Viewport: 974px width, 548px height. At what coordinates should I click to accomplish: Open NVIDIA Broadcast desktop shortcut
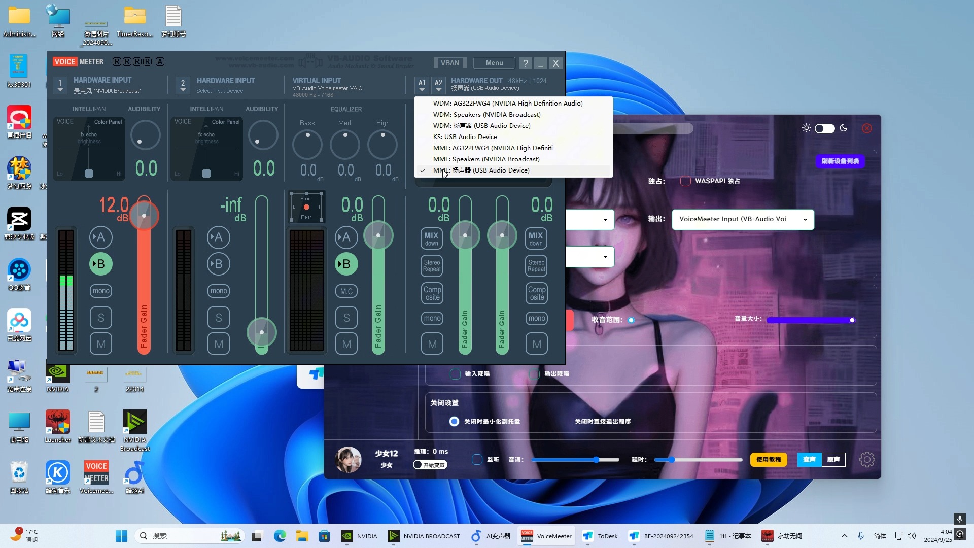tap(134, 430)
